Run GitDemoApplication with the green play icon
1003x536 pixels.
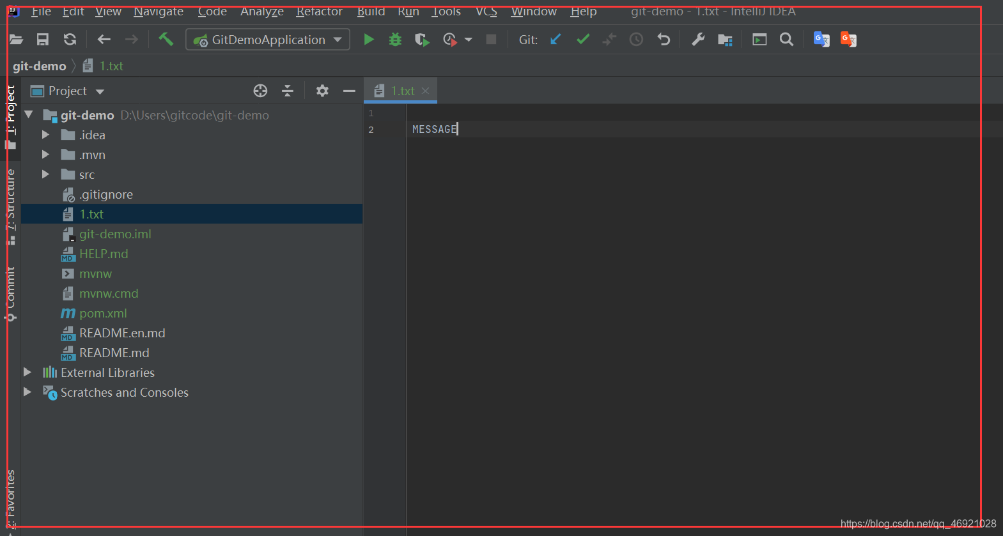point(369,40)
